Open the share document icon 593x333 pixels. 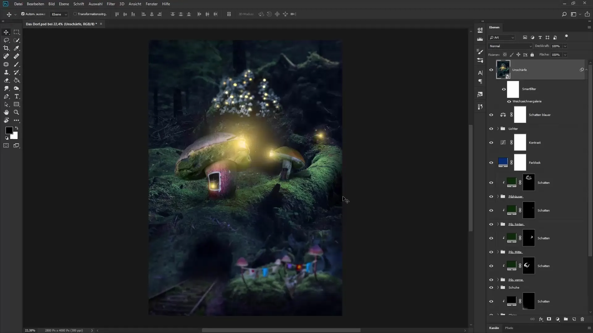[x=587, y=14]
